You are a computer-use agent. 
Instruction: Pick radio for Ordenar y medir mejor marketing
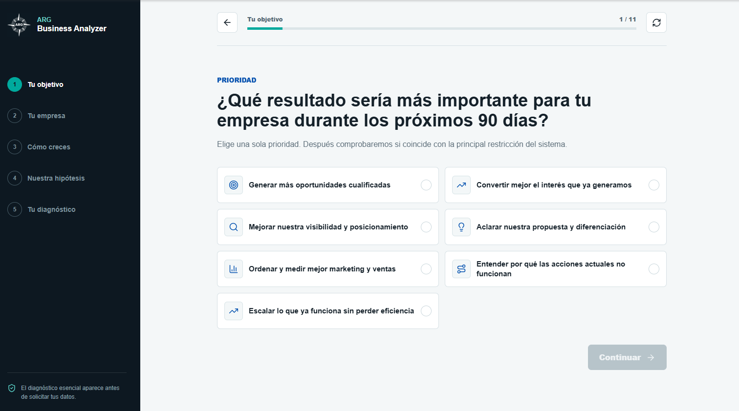click(x=426, y=269)
